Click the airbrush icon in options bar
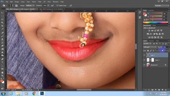The height and width of the screenshot is (96, 170). tap(52, 6)
